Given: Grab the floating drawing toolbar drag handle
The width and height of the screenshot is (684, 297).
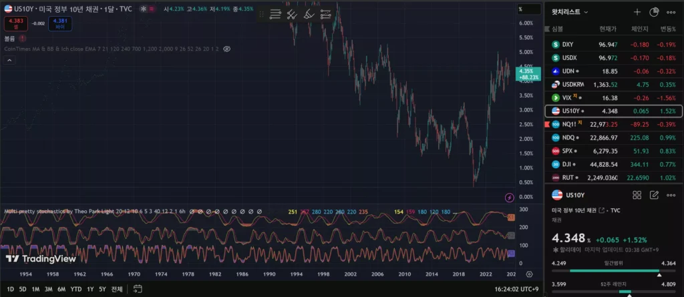Looking at the screenshot, I should 262,15.
